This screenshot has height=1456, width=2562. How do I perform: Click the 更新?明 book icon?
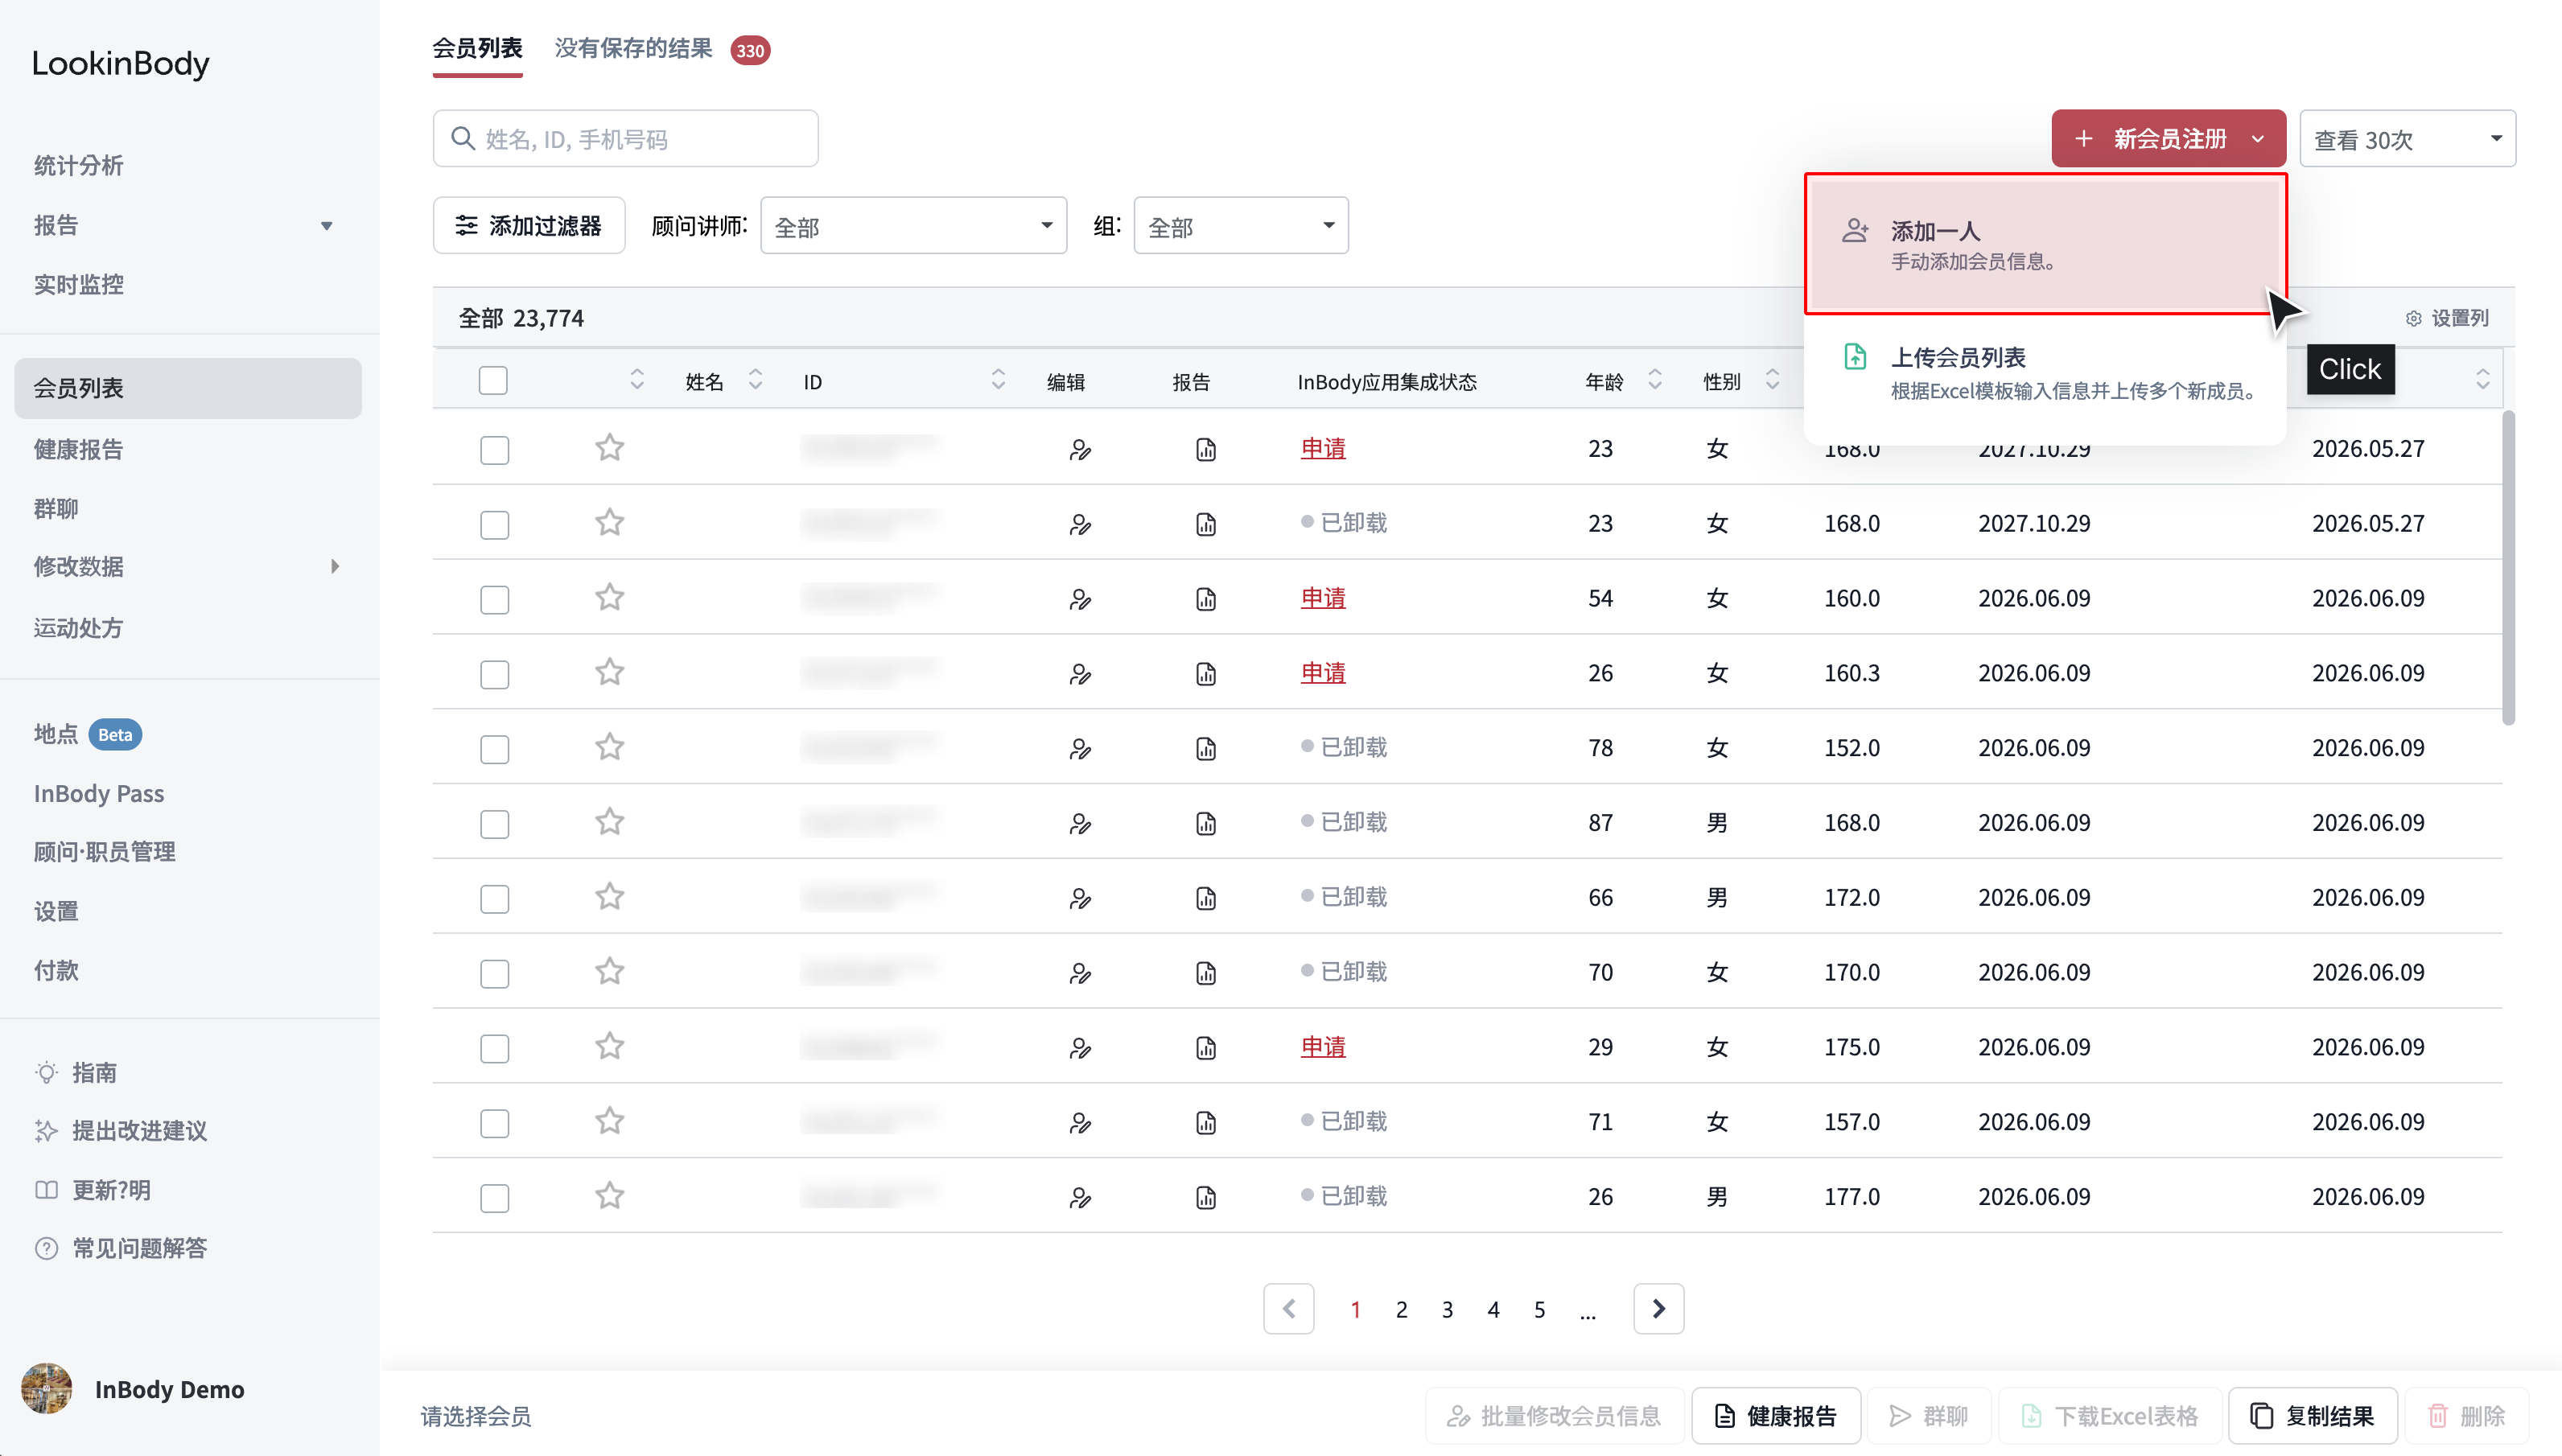click(46, 1190)
